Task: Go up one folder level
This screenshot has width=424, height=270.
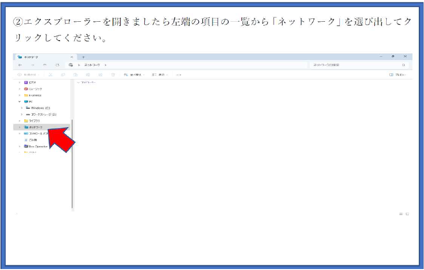Action: 45,65
